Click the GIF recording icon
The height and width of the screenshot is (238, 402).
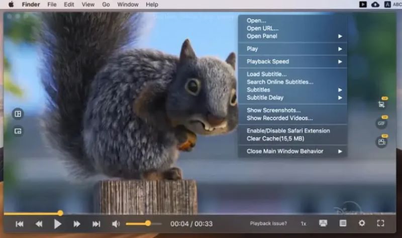[381, 123]
